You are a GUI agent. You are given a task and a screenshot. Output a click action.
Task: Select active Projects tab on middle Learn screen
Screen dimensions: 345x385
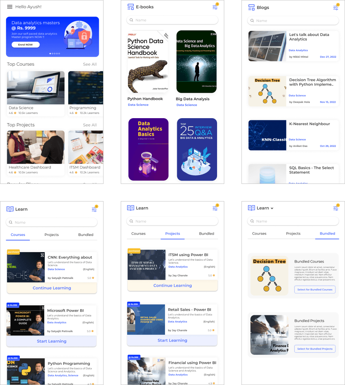click(x=172, y=233)
